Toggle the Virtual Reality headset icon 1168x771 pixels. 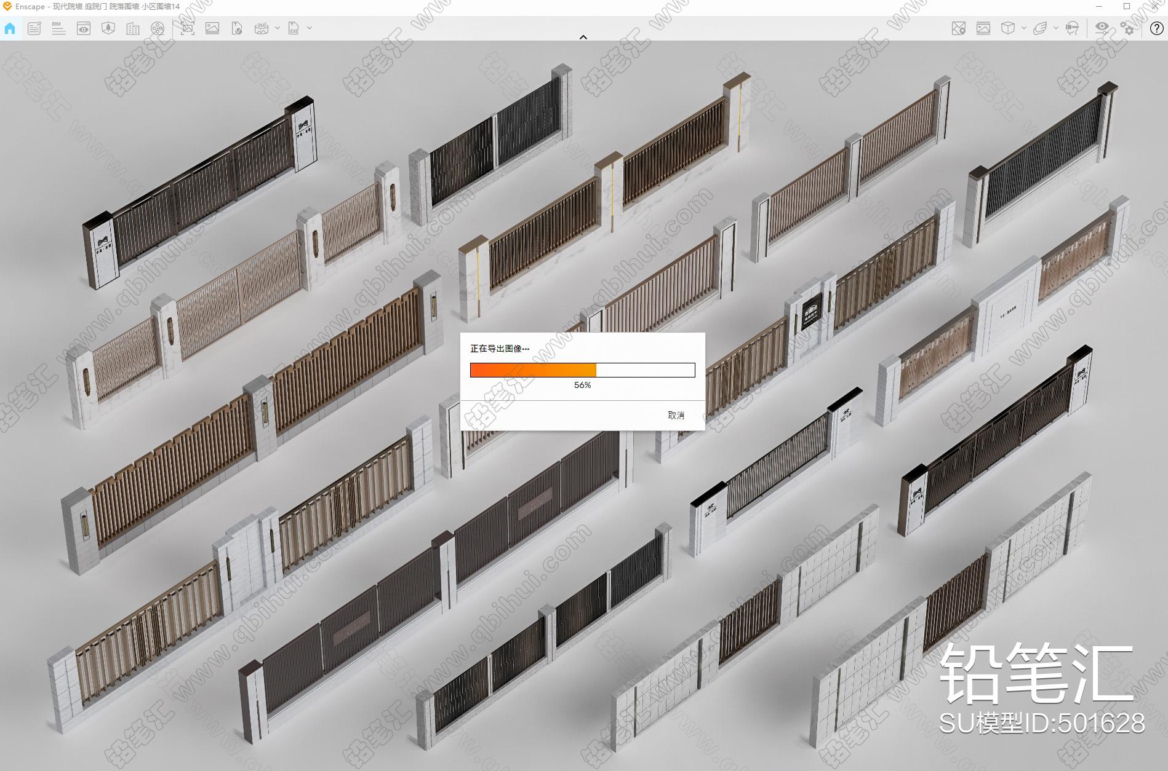pyautogui.click(x=1072, y=28)
